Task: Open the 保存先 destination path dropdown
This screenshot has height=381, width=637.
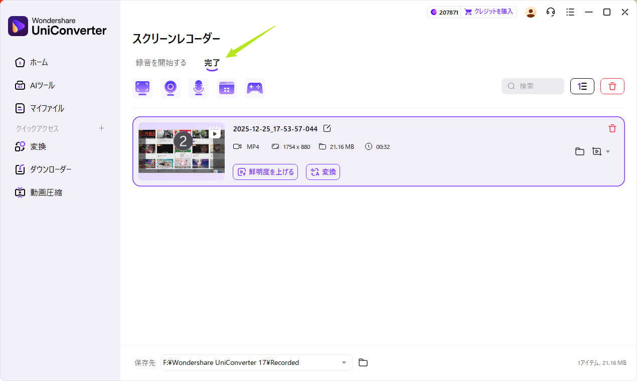Action: 344,362
